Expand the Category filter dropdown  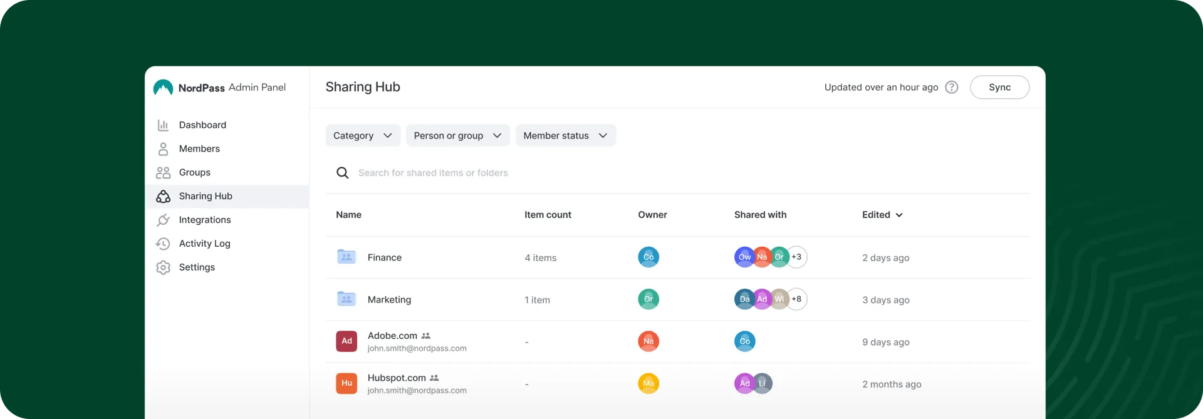point(363,136)
